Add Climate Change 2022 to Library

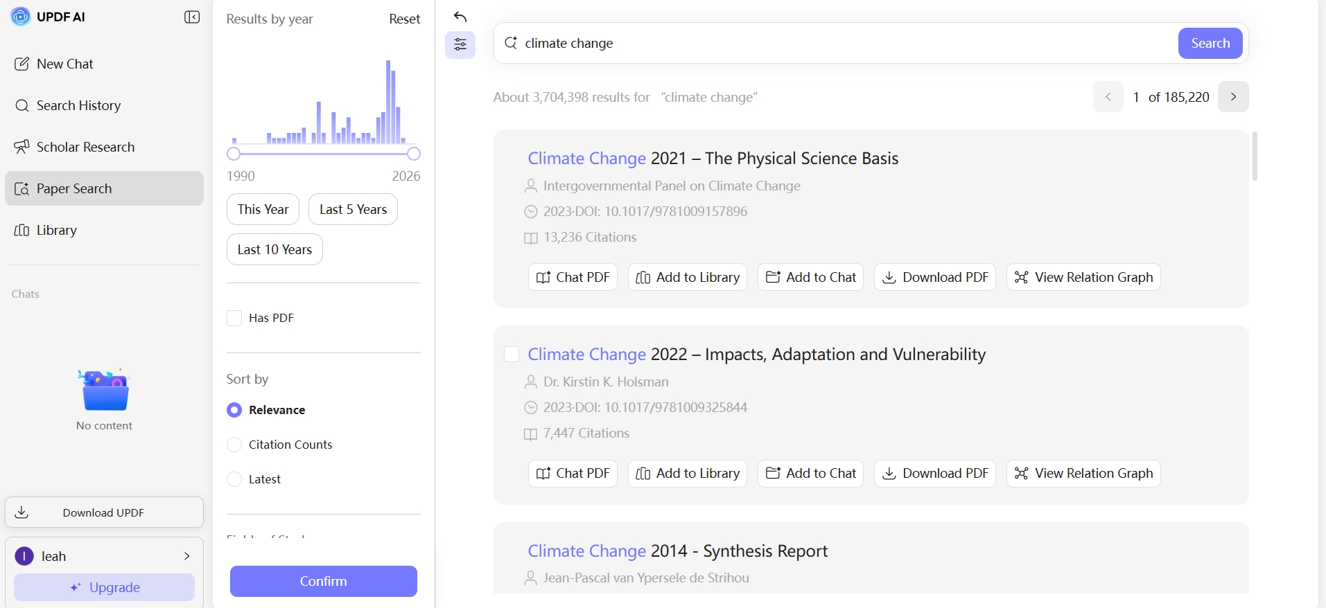[x=688, y=474]
